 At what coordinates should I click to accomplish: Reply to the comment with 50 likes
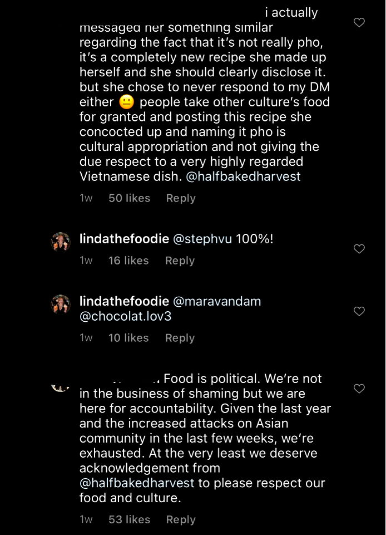[181, 198]
